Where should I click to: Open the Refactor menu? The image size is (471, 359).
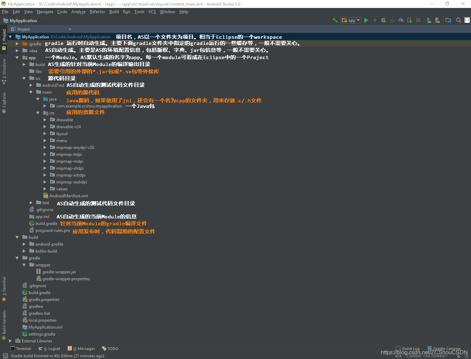tap(97, 12)
